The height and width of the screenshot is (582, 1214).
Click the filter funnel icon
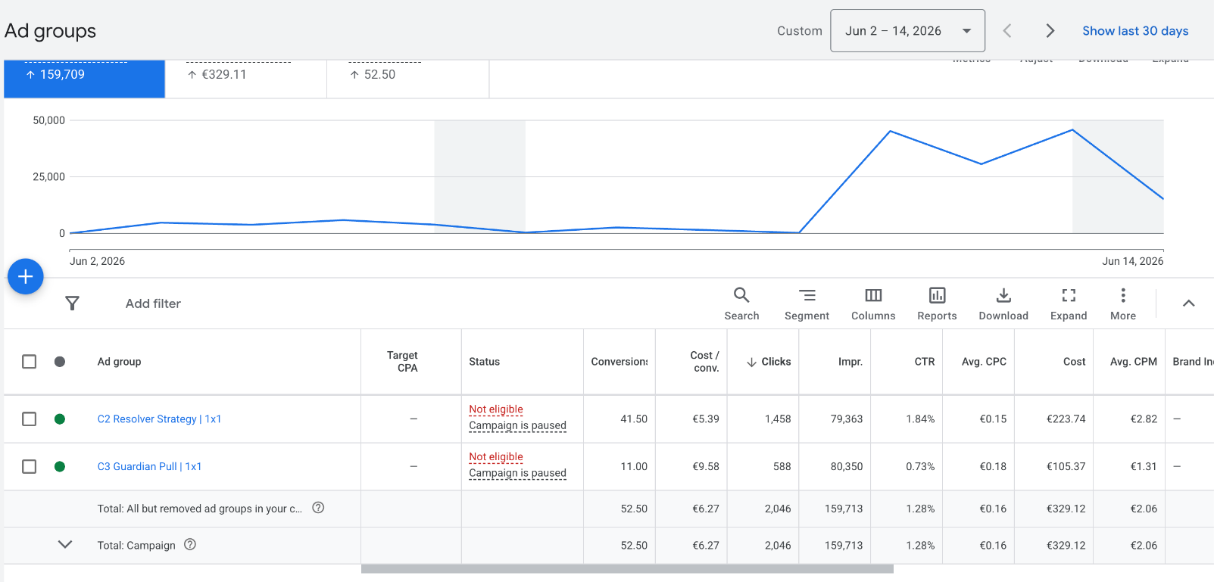[x=73, y=303]
